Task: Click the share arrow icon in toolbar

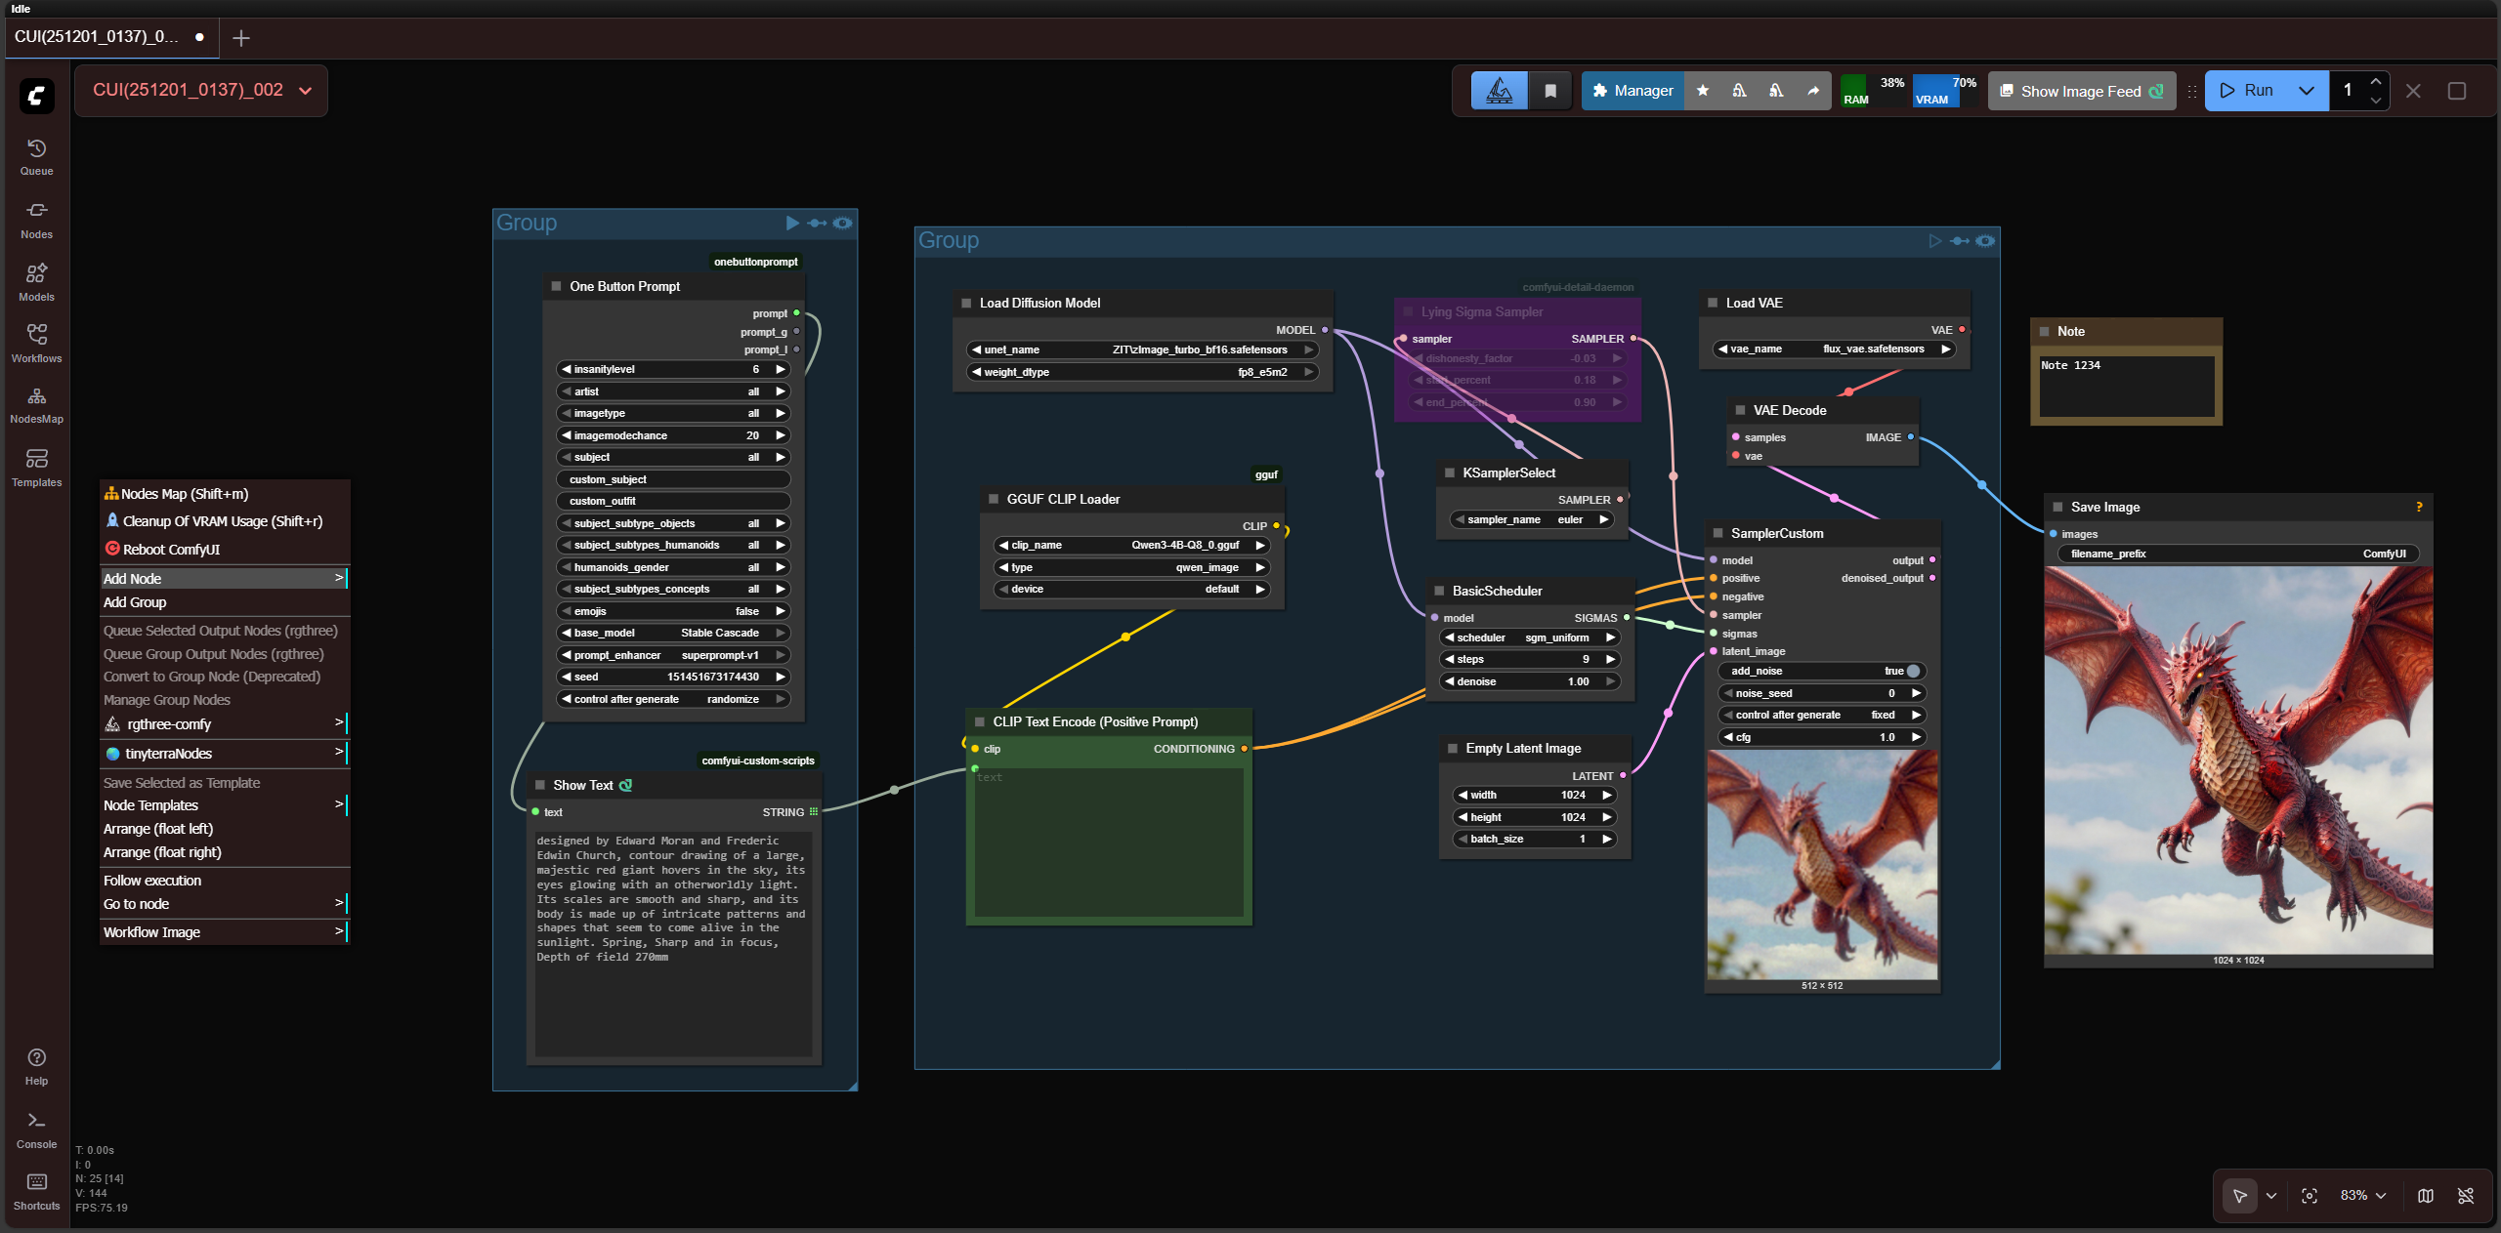Action: pyautogui.click(x=1813, y=91)
